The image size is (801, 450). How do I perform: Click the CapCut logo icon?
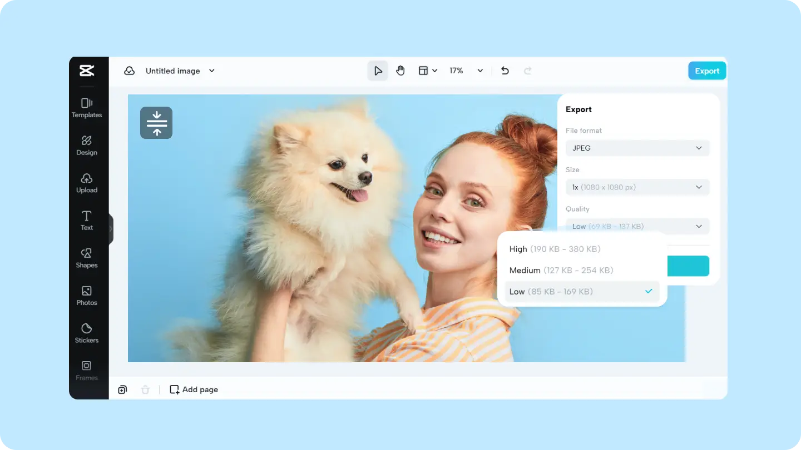87,71
